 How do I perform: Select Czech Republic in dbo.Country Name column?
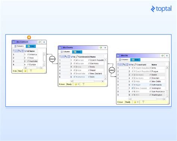click(96, 60)
